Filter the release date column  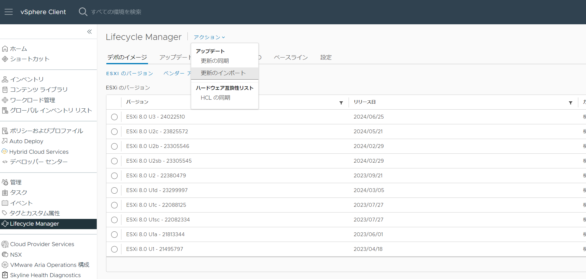point(571,103)
